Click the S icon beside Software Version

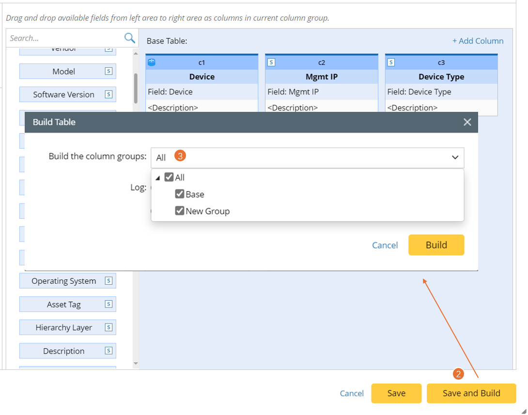point(109,94)
